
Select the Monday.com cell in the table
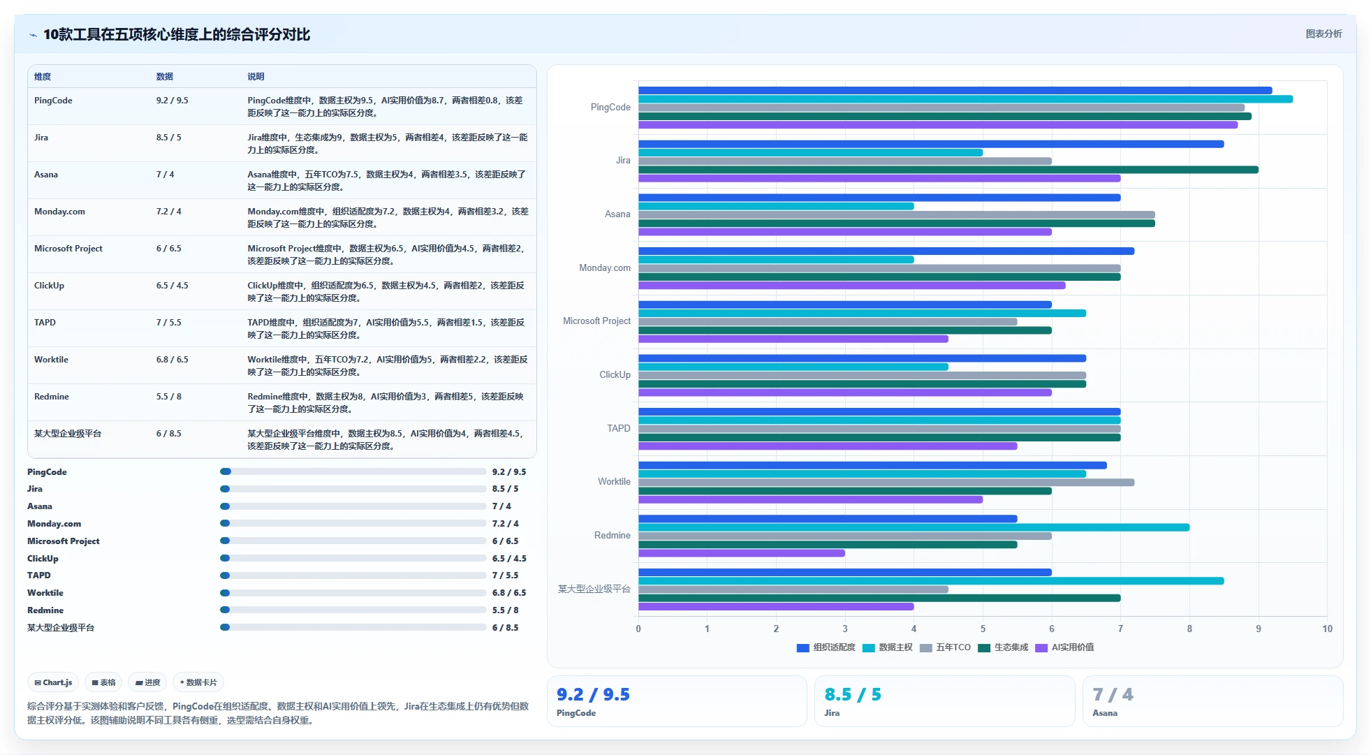(x=59, y=212)
